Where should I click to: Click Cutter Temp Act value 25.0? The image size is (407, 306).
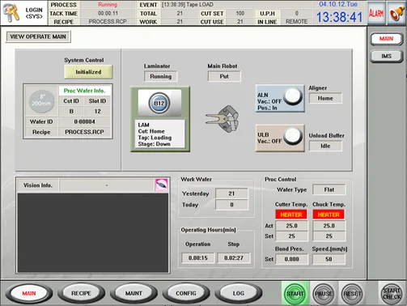[x=291, y=226]
